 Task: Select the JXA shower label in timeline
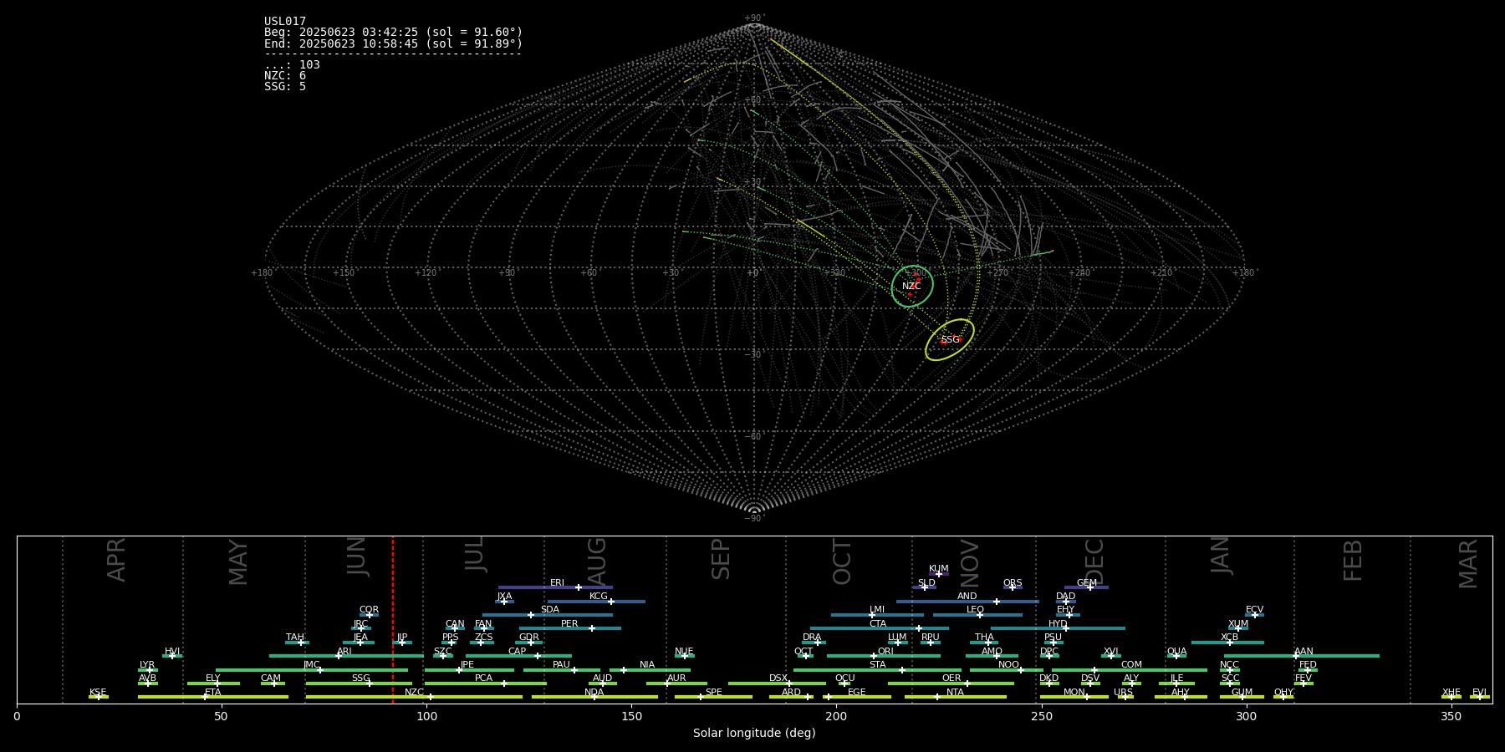(x=504, y=597)
